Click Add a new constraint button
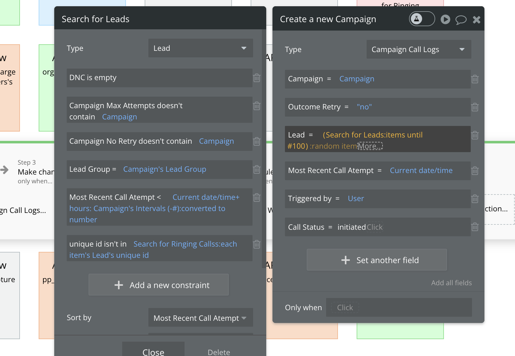Screen dimensions: 515x356 point(159,285)
